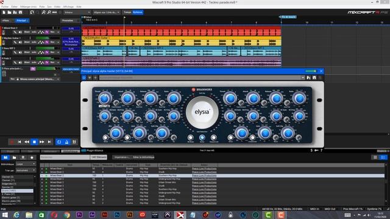This screenshot has height=219, width=390.
Task: Open the Affichage menu
Action: click(68, 7)
